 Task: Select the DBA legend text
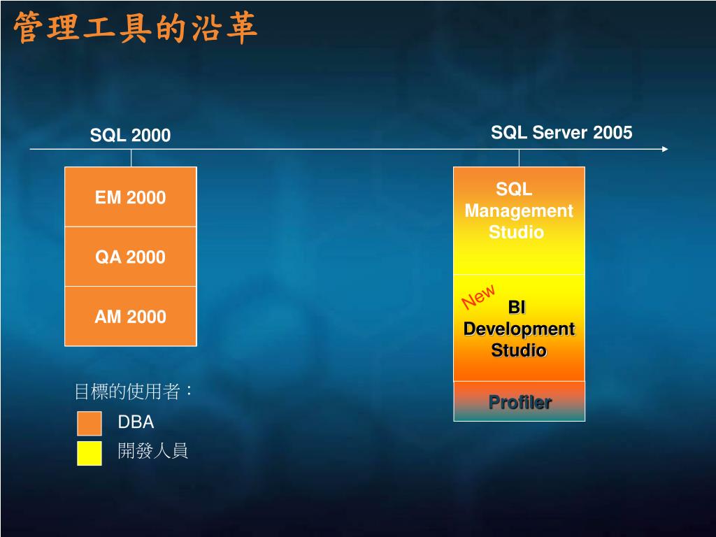(136, 422)
